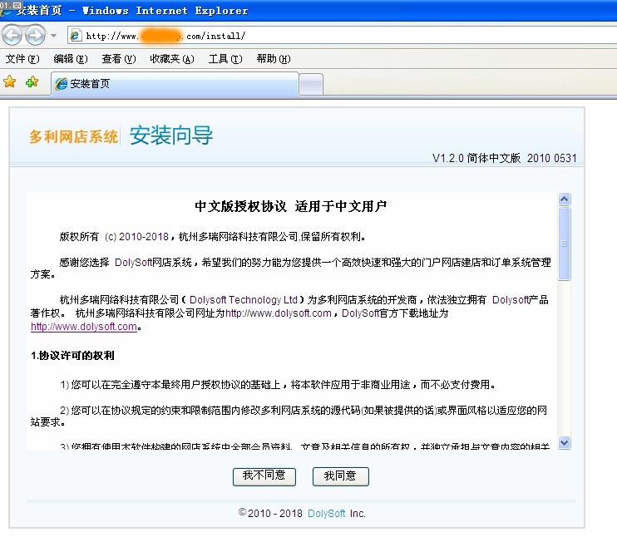The height and width of the screenshot is (537, 617).
Task: Click the http://www.dolysoft.com download link
Action: coord(84,327)
